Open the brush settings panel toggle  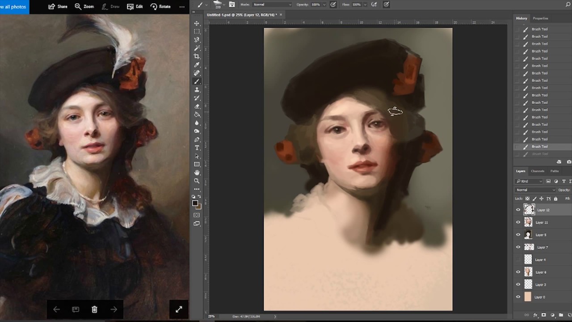click(232, 4)
